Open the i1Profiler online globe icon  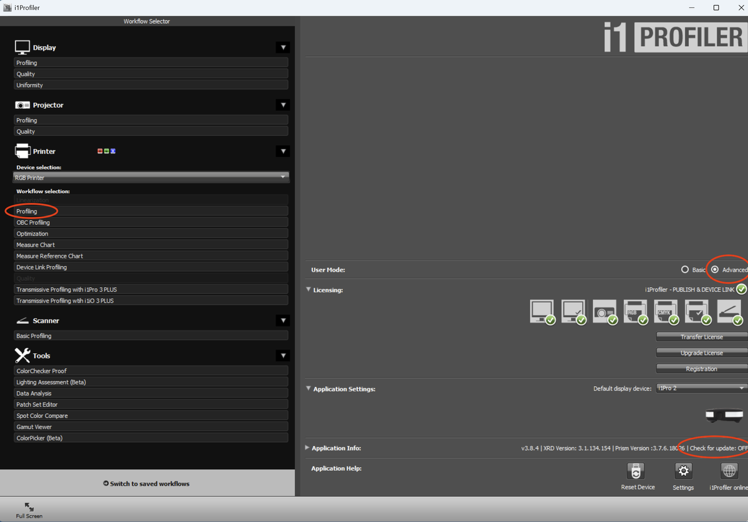(729, 472)
